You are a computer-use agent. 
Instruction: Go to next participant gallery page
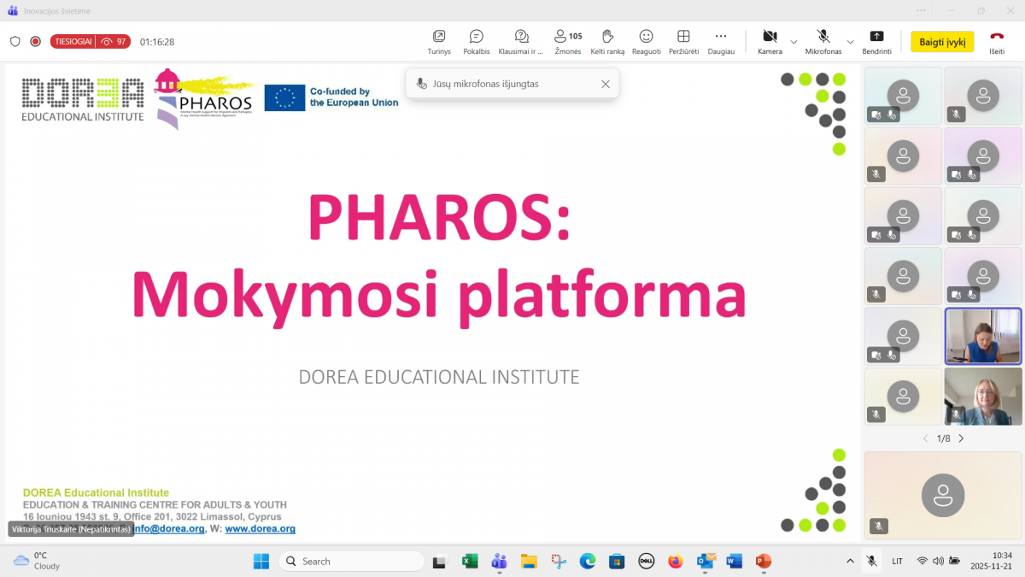[961, 439]
